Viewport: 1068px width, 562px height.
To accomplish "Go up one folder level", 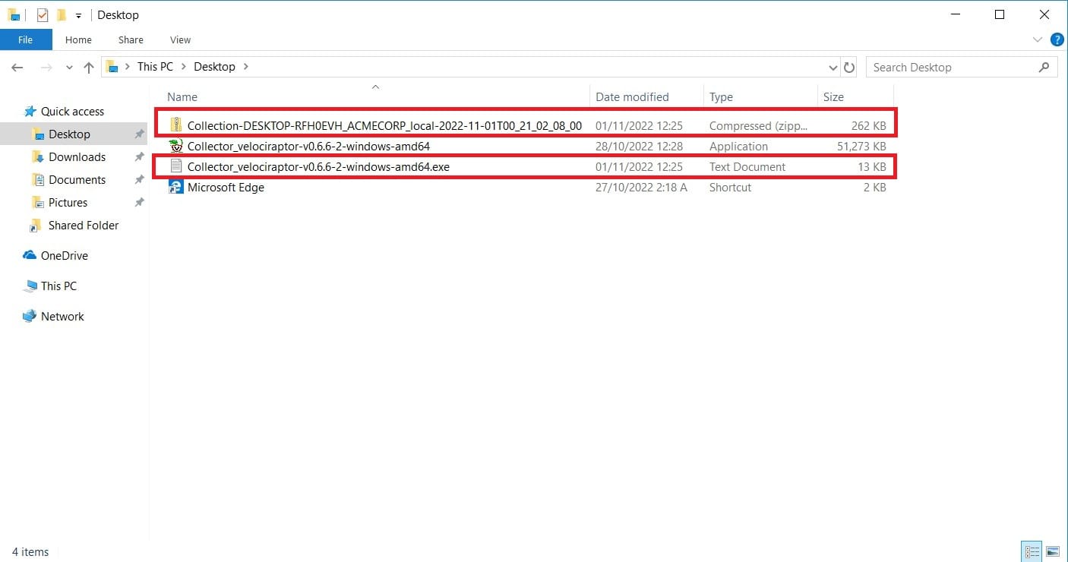I will click(89, 68).
